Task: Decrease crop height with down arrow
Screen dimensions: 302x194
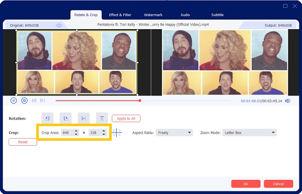Action: pyautogui.click(x=104, y=134)
